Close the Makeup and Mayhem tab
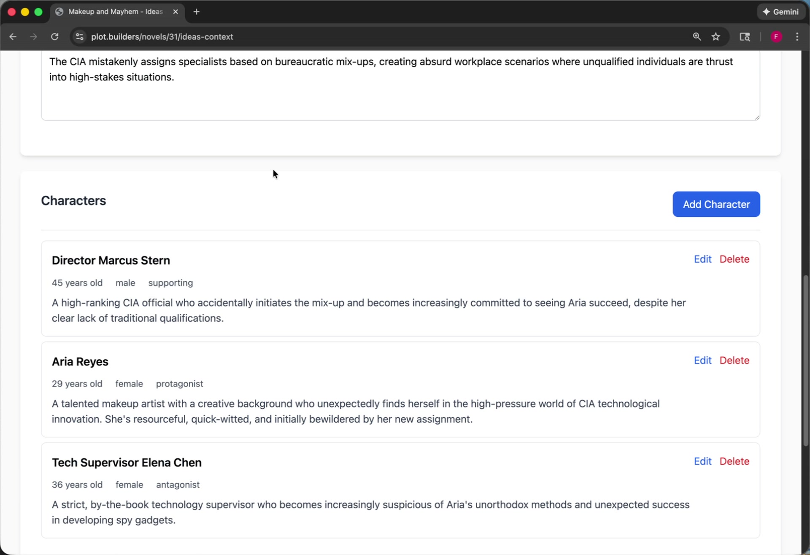Screen dimensions: 810x555 tap(175, 12)
